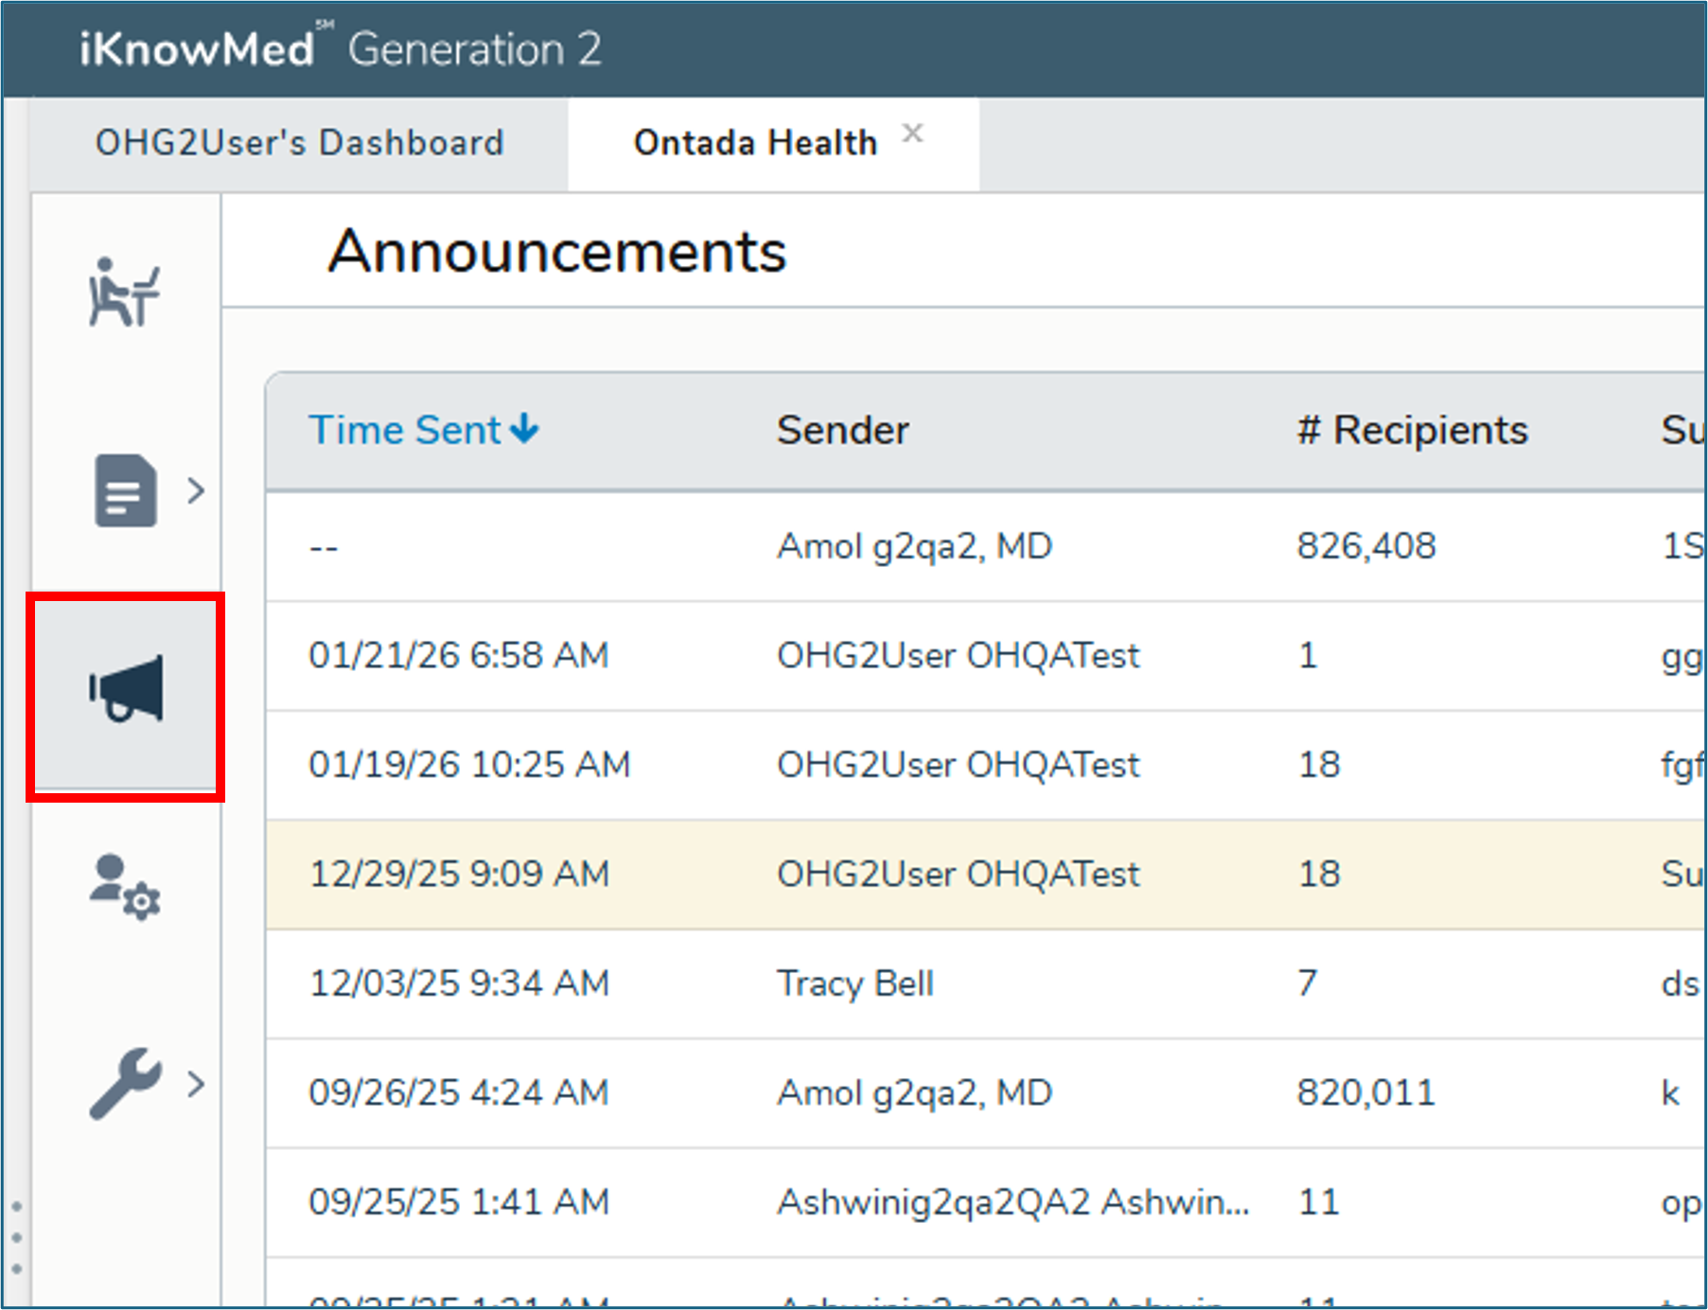Select the 01/19/26 10:25 AM announcement
The image size is (1708, 1310).
click(x=468, y=765)
